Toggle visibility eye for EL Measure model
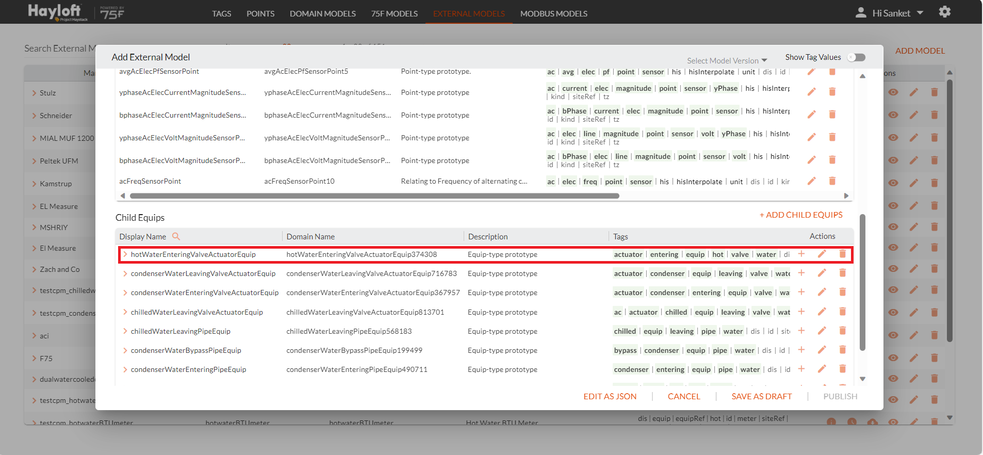Screen dimensions: 983x455 893,206
